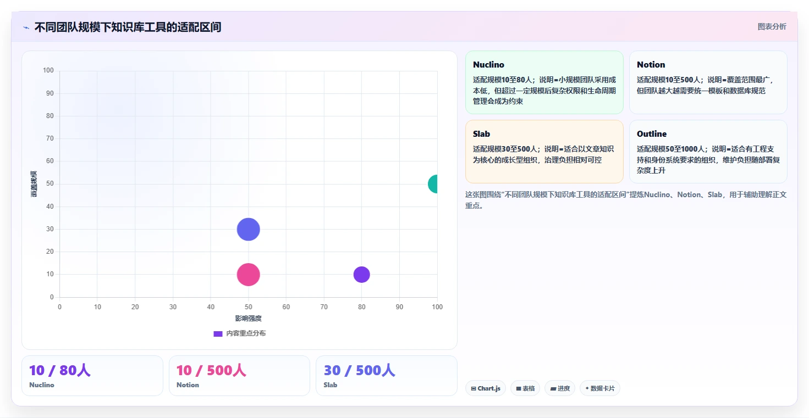Image resolution: width=809 pixels, height=418 pixels.
Task: Click the Chart.js chip icon
Action: click(474, 388)
